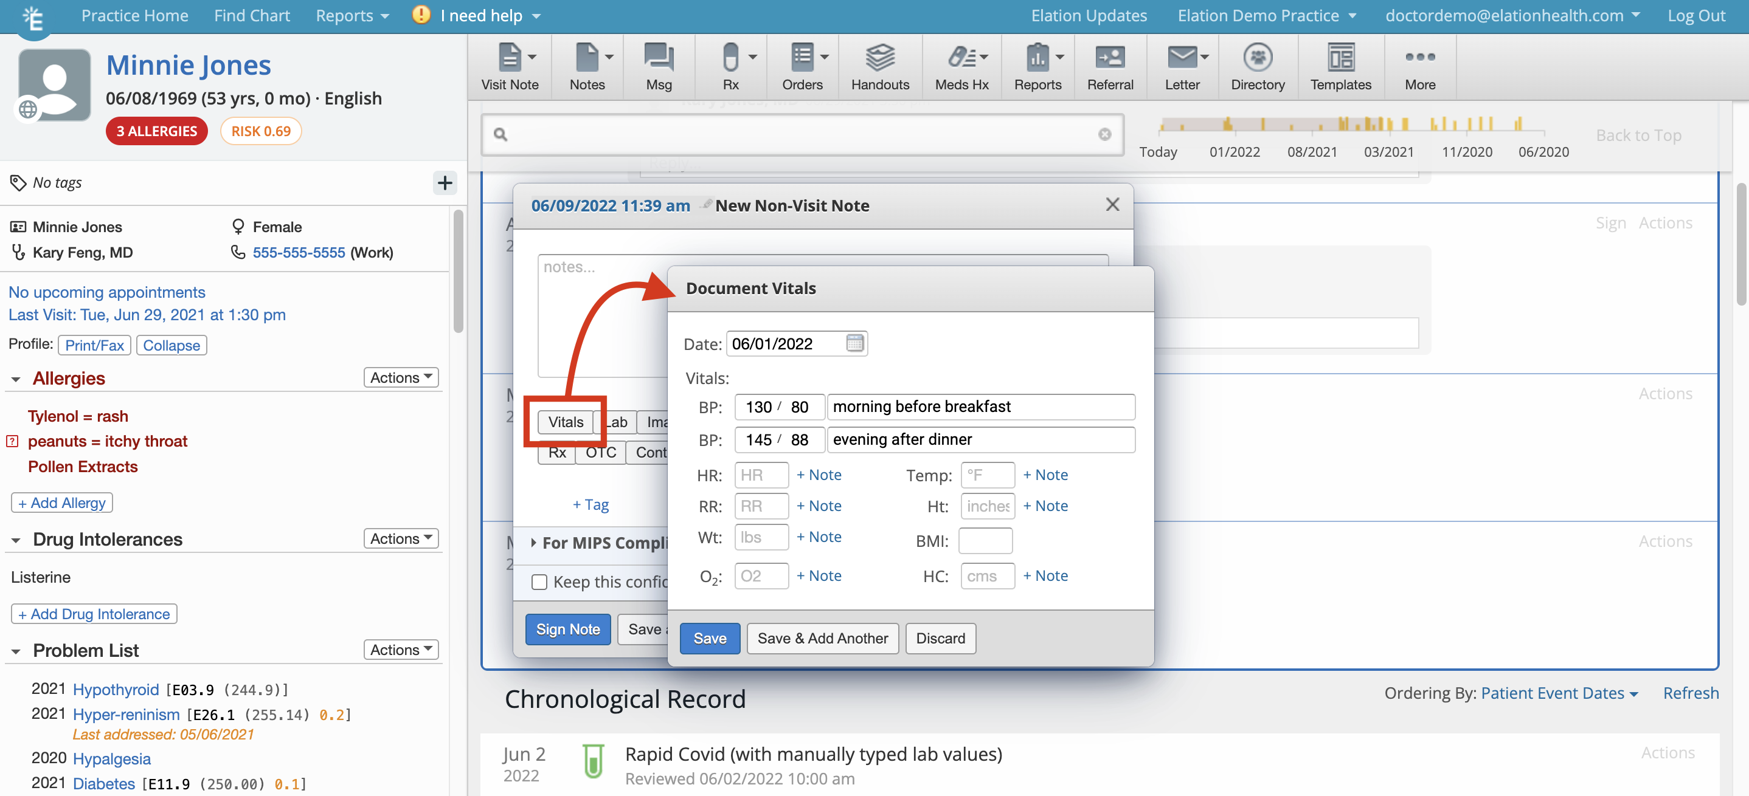Start a Referral
The image size is (1749, 796).
point(1109,66)
